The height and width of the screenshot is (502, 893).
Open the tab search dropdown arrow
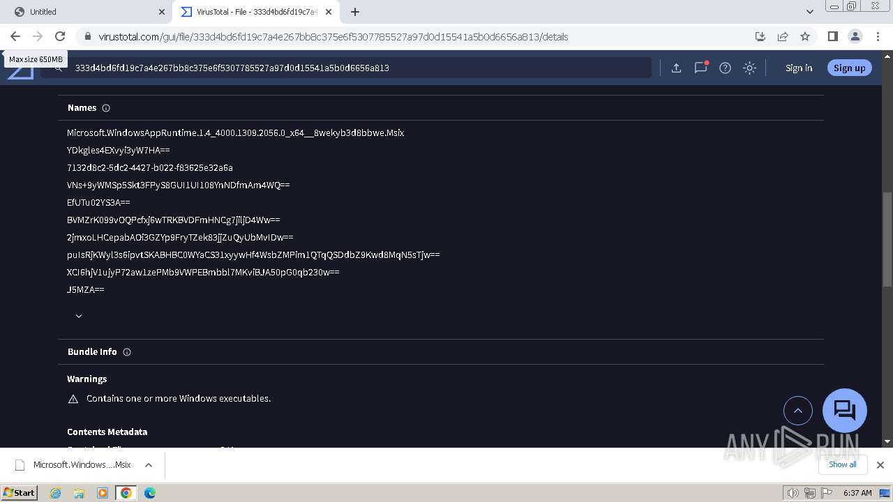click(810, 12)
